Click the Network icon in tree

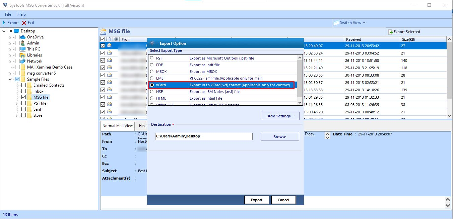click(x=23, y=61)
